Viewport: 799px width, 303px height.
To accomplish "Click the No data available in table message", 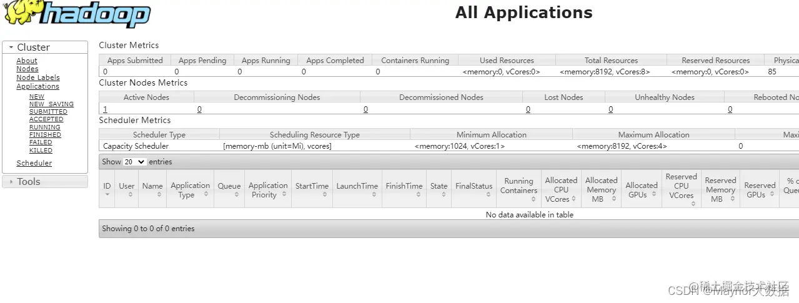I will (x=530, y=214).
